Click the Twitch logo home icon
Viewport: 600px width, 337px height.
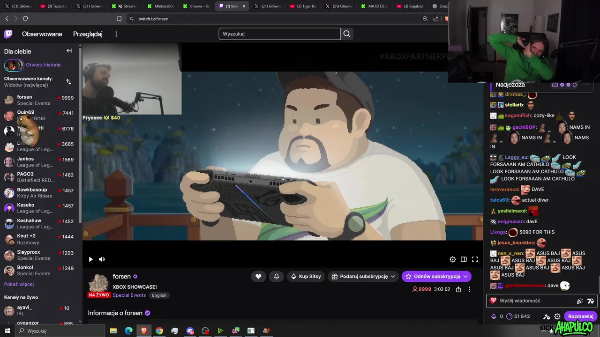8,34
